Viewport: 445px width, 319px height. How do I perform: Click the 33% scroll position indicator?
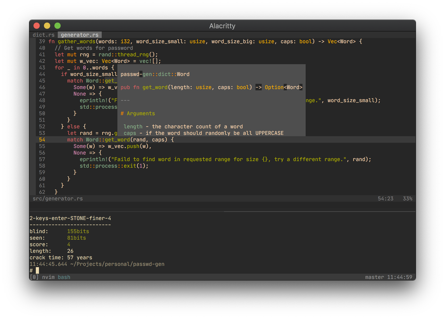pyautogui.click(x=407, y=199)
